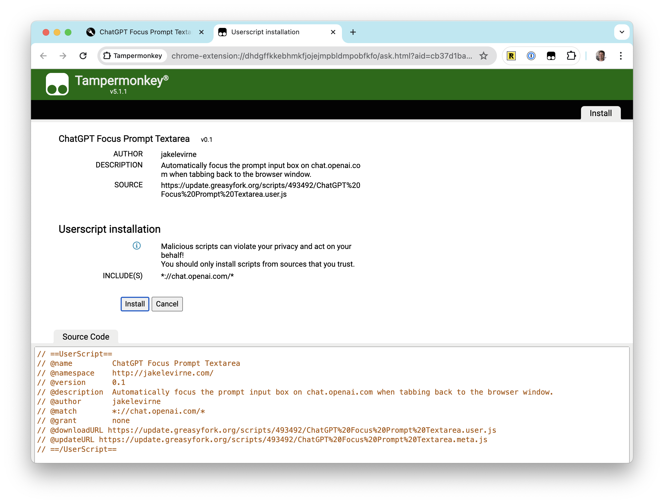
Task: Open the Extensions puzzle piece menu
Action: [570, 56]
